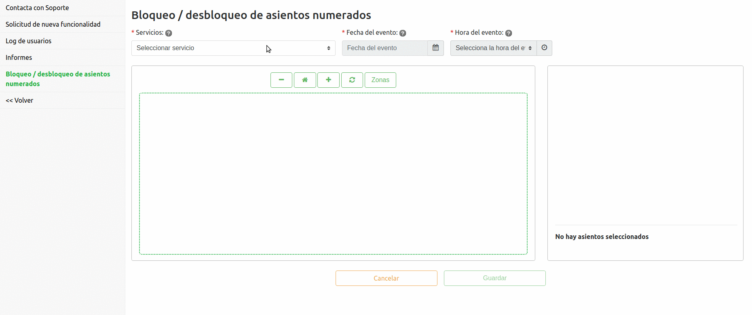This screenshot has width=752, height=315.
Task: Open Contacta con Soporte menu item
Action: [63, 8]
